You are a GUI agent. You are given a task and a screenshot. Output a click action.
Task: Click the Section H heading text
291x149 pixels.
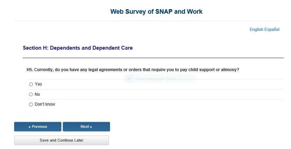tap(78, 48)
